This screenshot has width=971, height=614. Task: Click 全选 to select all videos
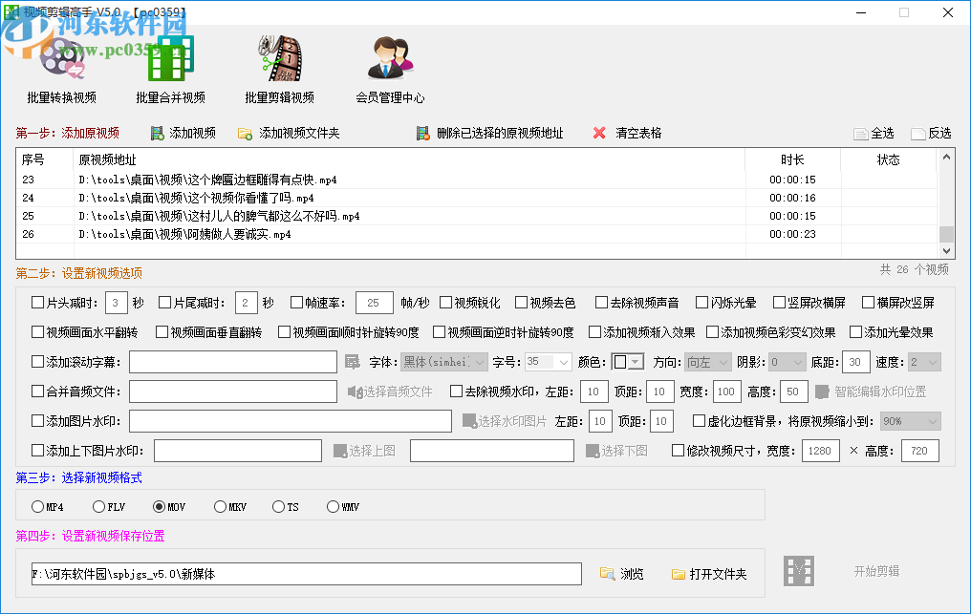coord(875,133)
